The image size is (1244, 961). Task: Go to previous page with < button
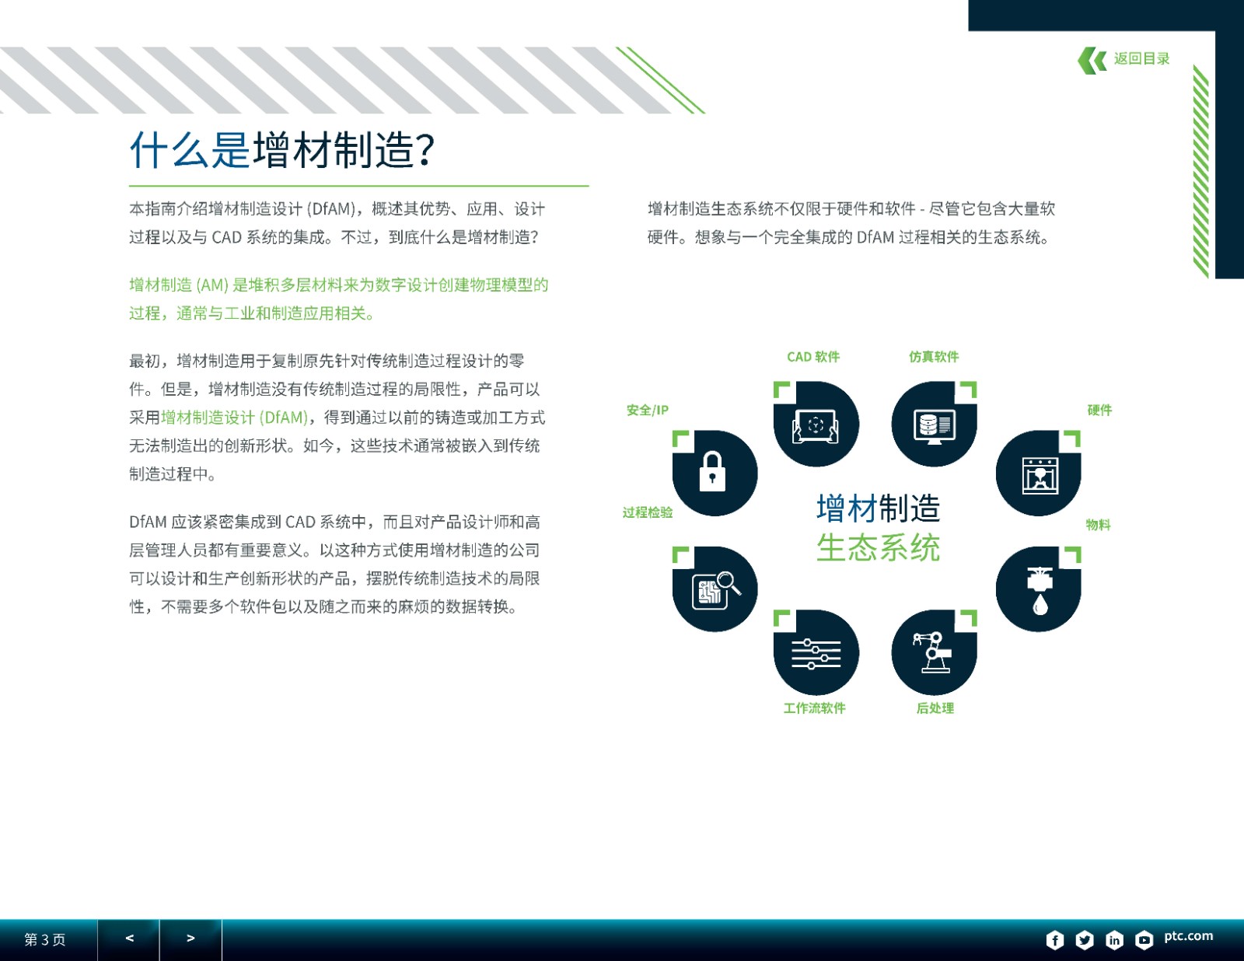(129, 939)
